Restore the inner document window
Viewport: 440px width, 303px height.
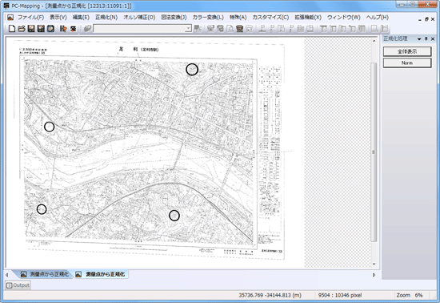click(426, 19)
